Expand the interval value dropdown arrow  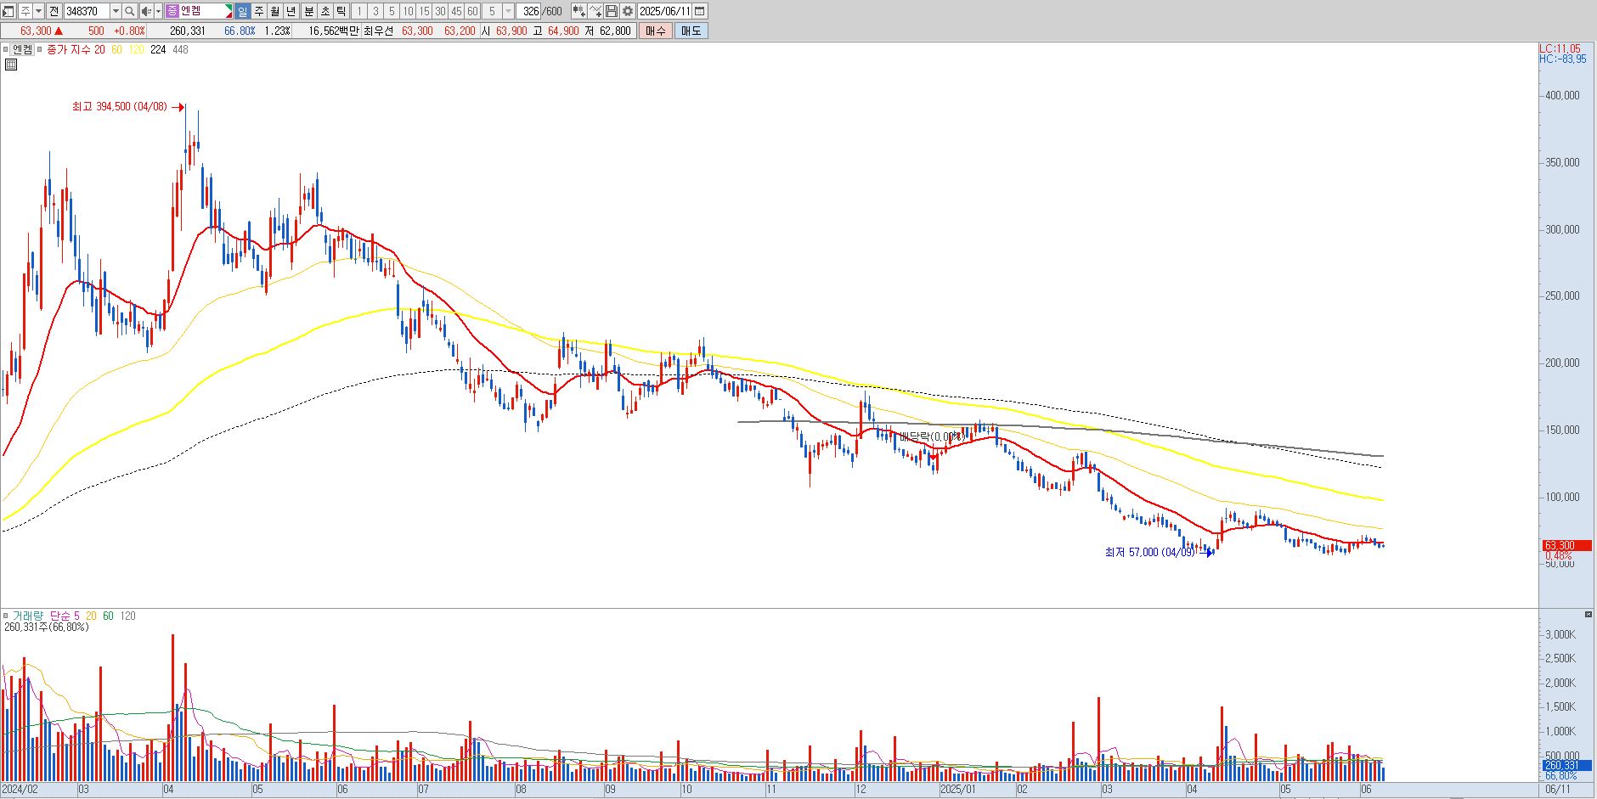(x=508, y=11)
